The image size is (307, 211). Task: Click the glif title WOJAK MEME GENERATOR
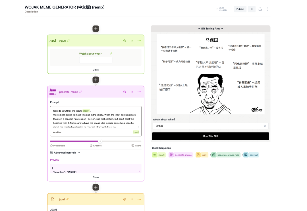pyautogui.click(x=65, y=7)
